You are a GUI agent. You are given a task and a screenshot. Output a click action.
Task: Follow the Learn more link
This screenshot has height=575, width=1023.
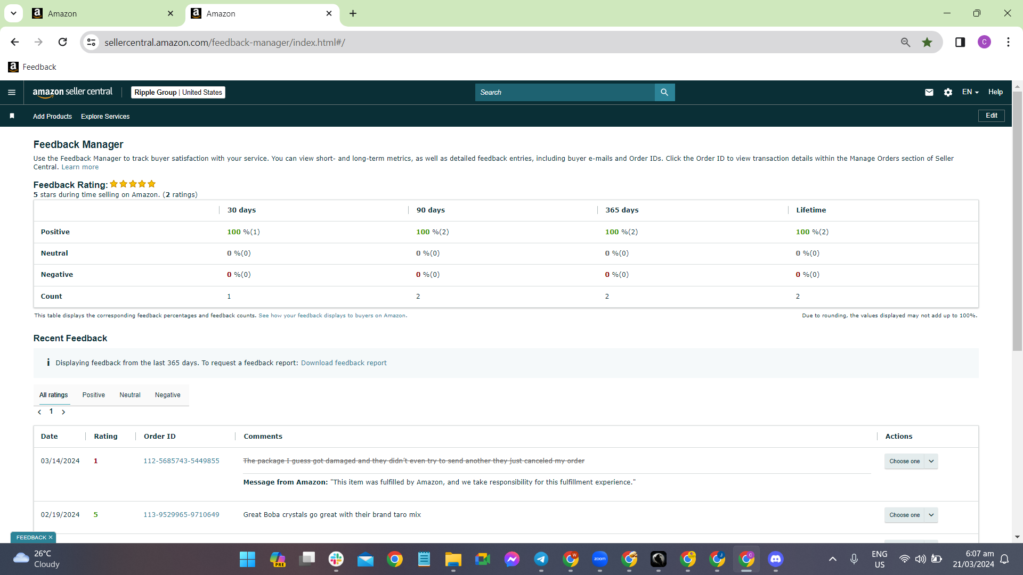[x=80, y=167]
